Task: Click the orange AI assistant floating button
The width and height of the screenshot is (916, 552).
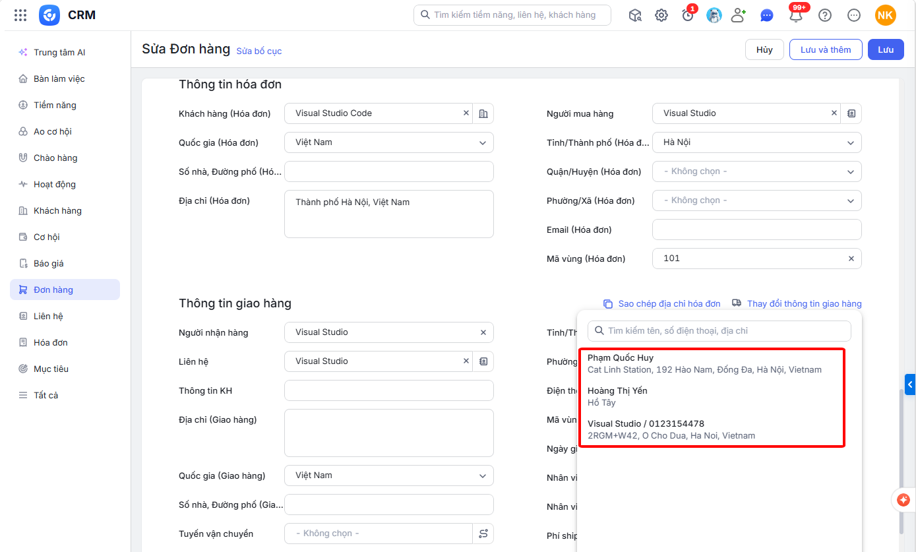Action: (904, 500)
